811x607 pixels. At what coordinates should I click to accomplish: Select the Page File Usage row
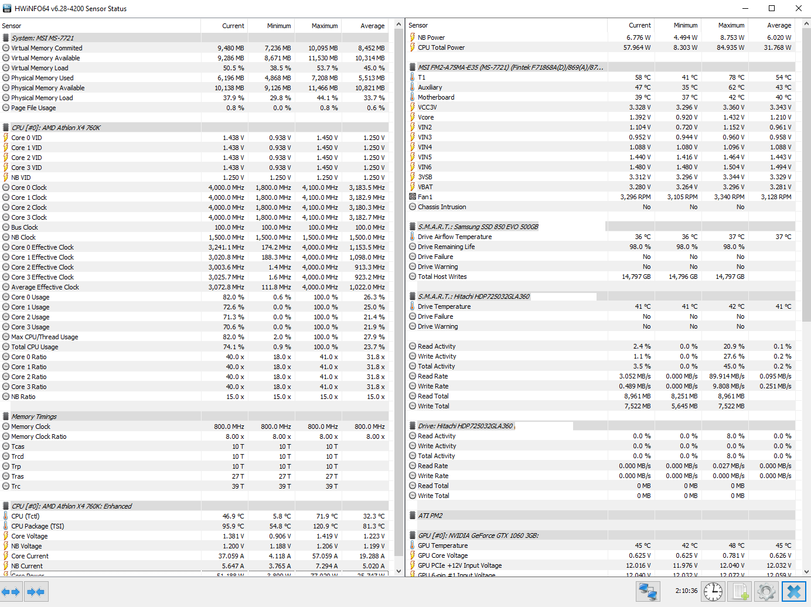tap(194, 108)
